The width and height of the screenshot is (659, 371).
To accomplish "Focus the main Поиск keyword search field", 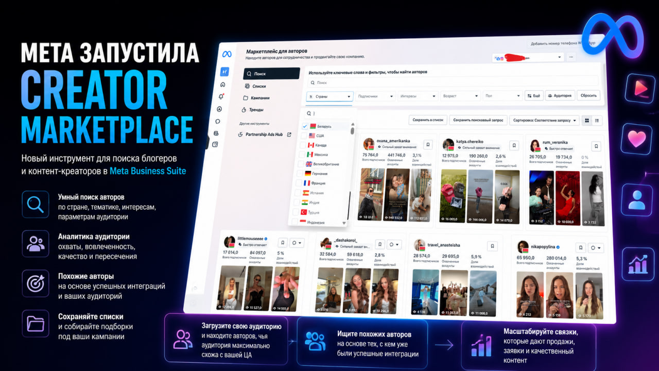I will [x=452, y=82].
